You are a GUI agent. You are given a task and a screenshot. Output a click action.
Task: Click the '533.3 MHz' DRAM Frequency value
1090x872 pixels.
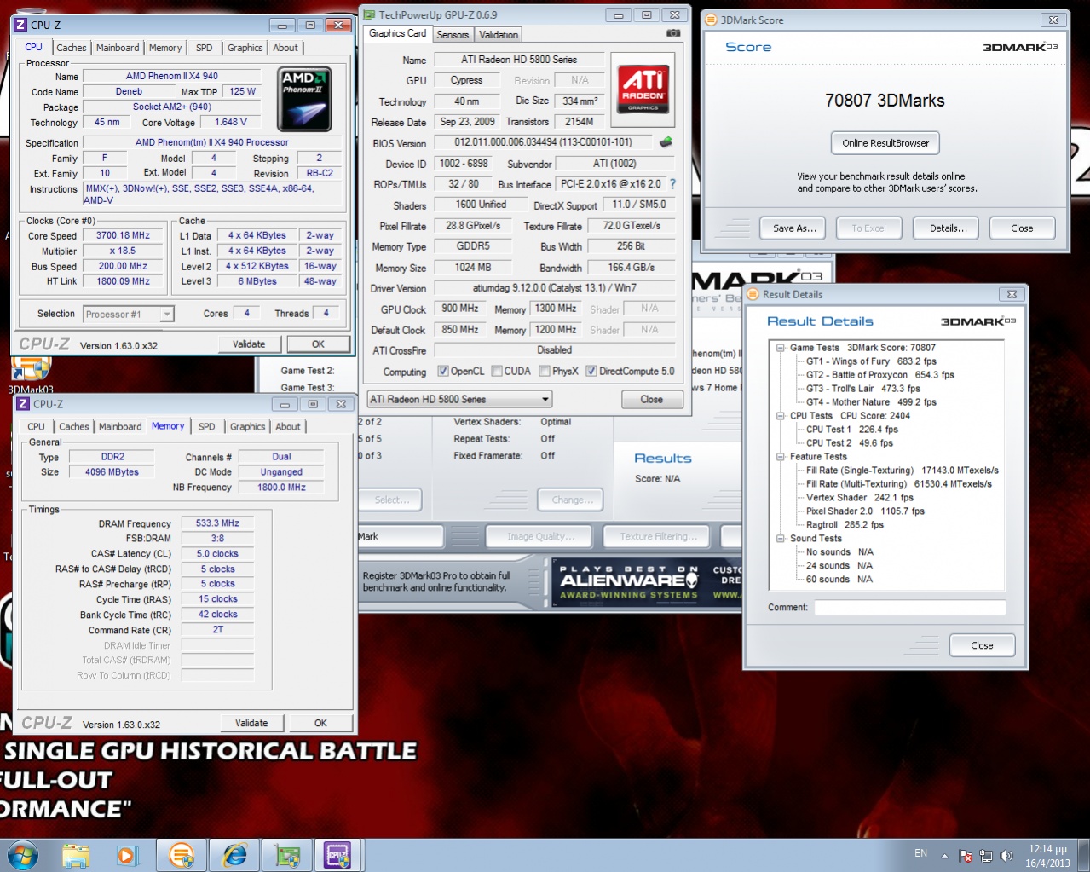click(217, 523)
